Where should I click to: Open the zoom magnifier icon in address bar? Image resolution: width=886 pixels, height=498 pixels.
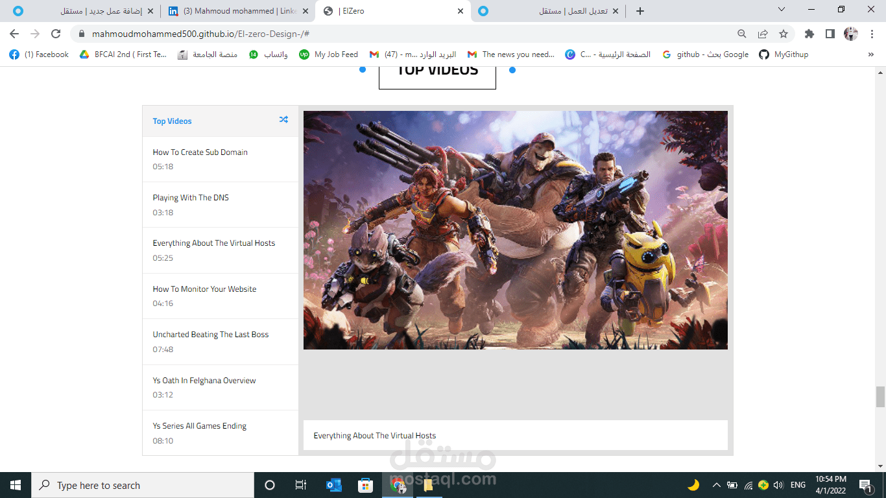click(x=742, y=34)
